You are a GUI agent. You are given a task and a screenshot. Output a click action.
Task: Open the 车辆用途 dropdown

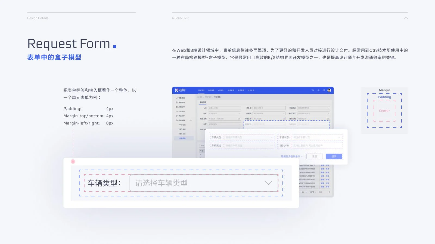313,108
